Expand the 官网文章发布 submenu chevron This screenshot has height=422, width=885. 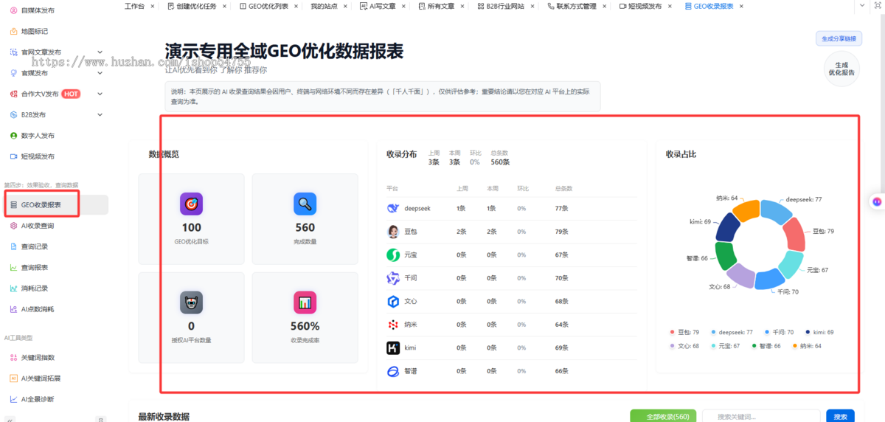[x=100, y=52]
